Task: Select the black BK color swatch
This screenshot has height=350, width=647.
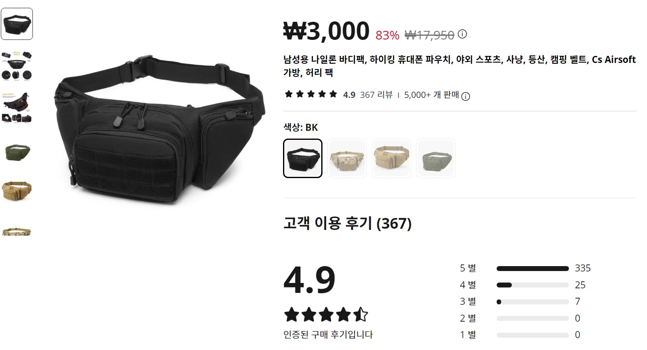Action: 303,158
